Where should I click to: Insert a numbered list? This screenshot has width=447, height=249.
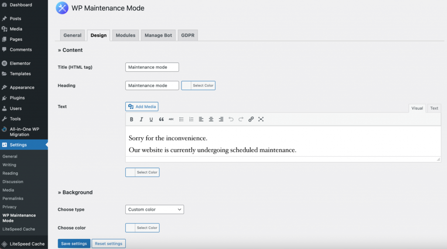point(191,119)
